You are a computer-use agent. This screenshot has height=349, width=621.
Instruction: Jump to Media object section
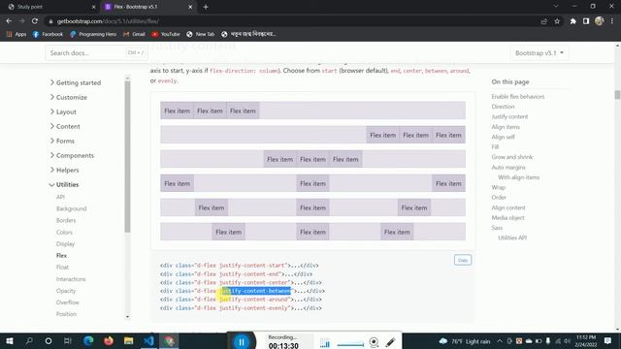click(x=507, y=217)
